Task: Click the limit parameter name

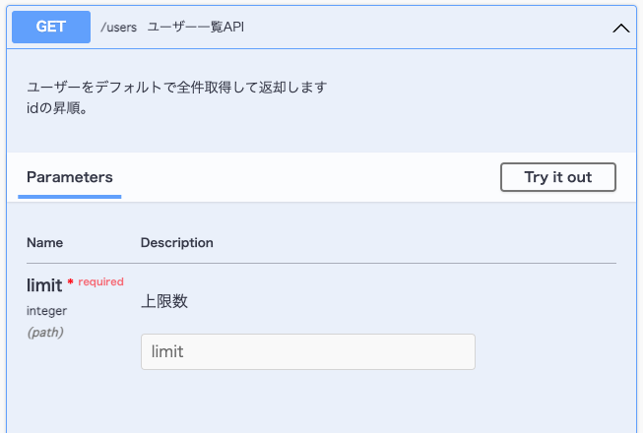Action: (44, 285)
